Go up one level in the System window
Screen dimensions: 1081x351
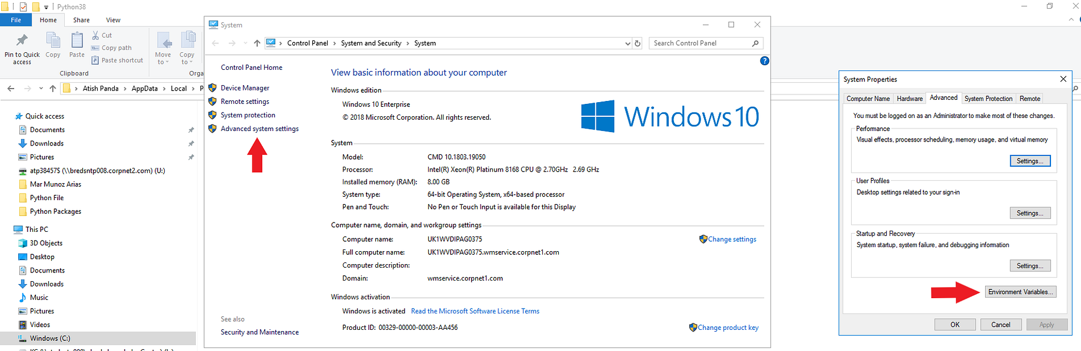point(257,43)
